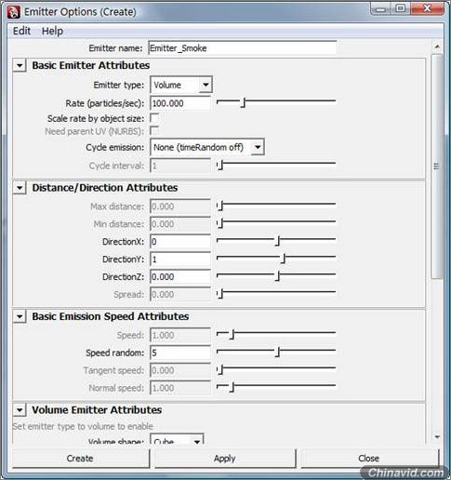Click the DirectionZ value field
This screenshot has width=451, height=480.
pyautogui.click(x=180, y=276)
